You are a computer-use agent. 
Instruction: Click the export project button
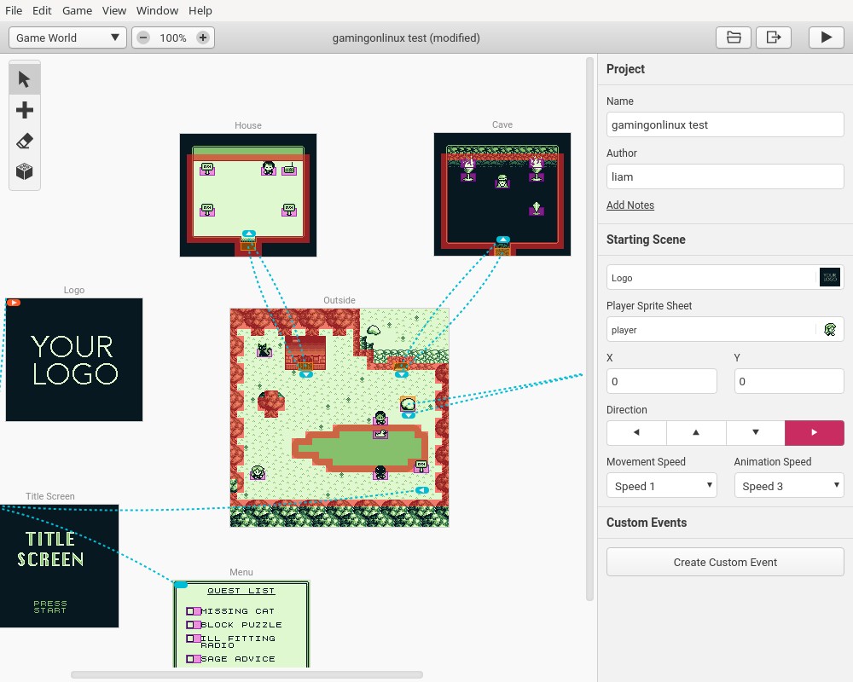773,38
